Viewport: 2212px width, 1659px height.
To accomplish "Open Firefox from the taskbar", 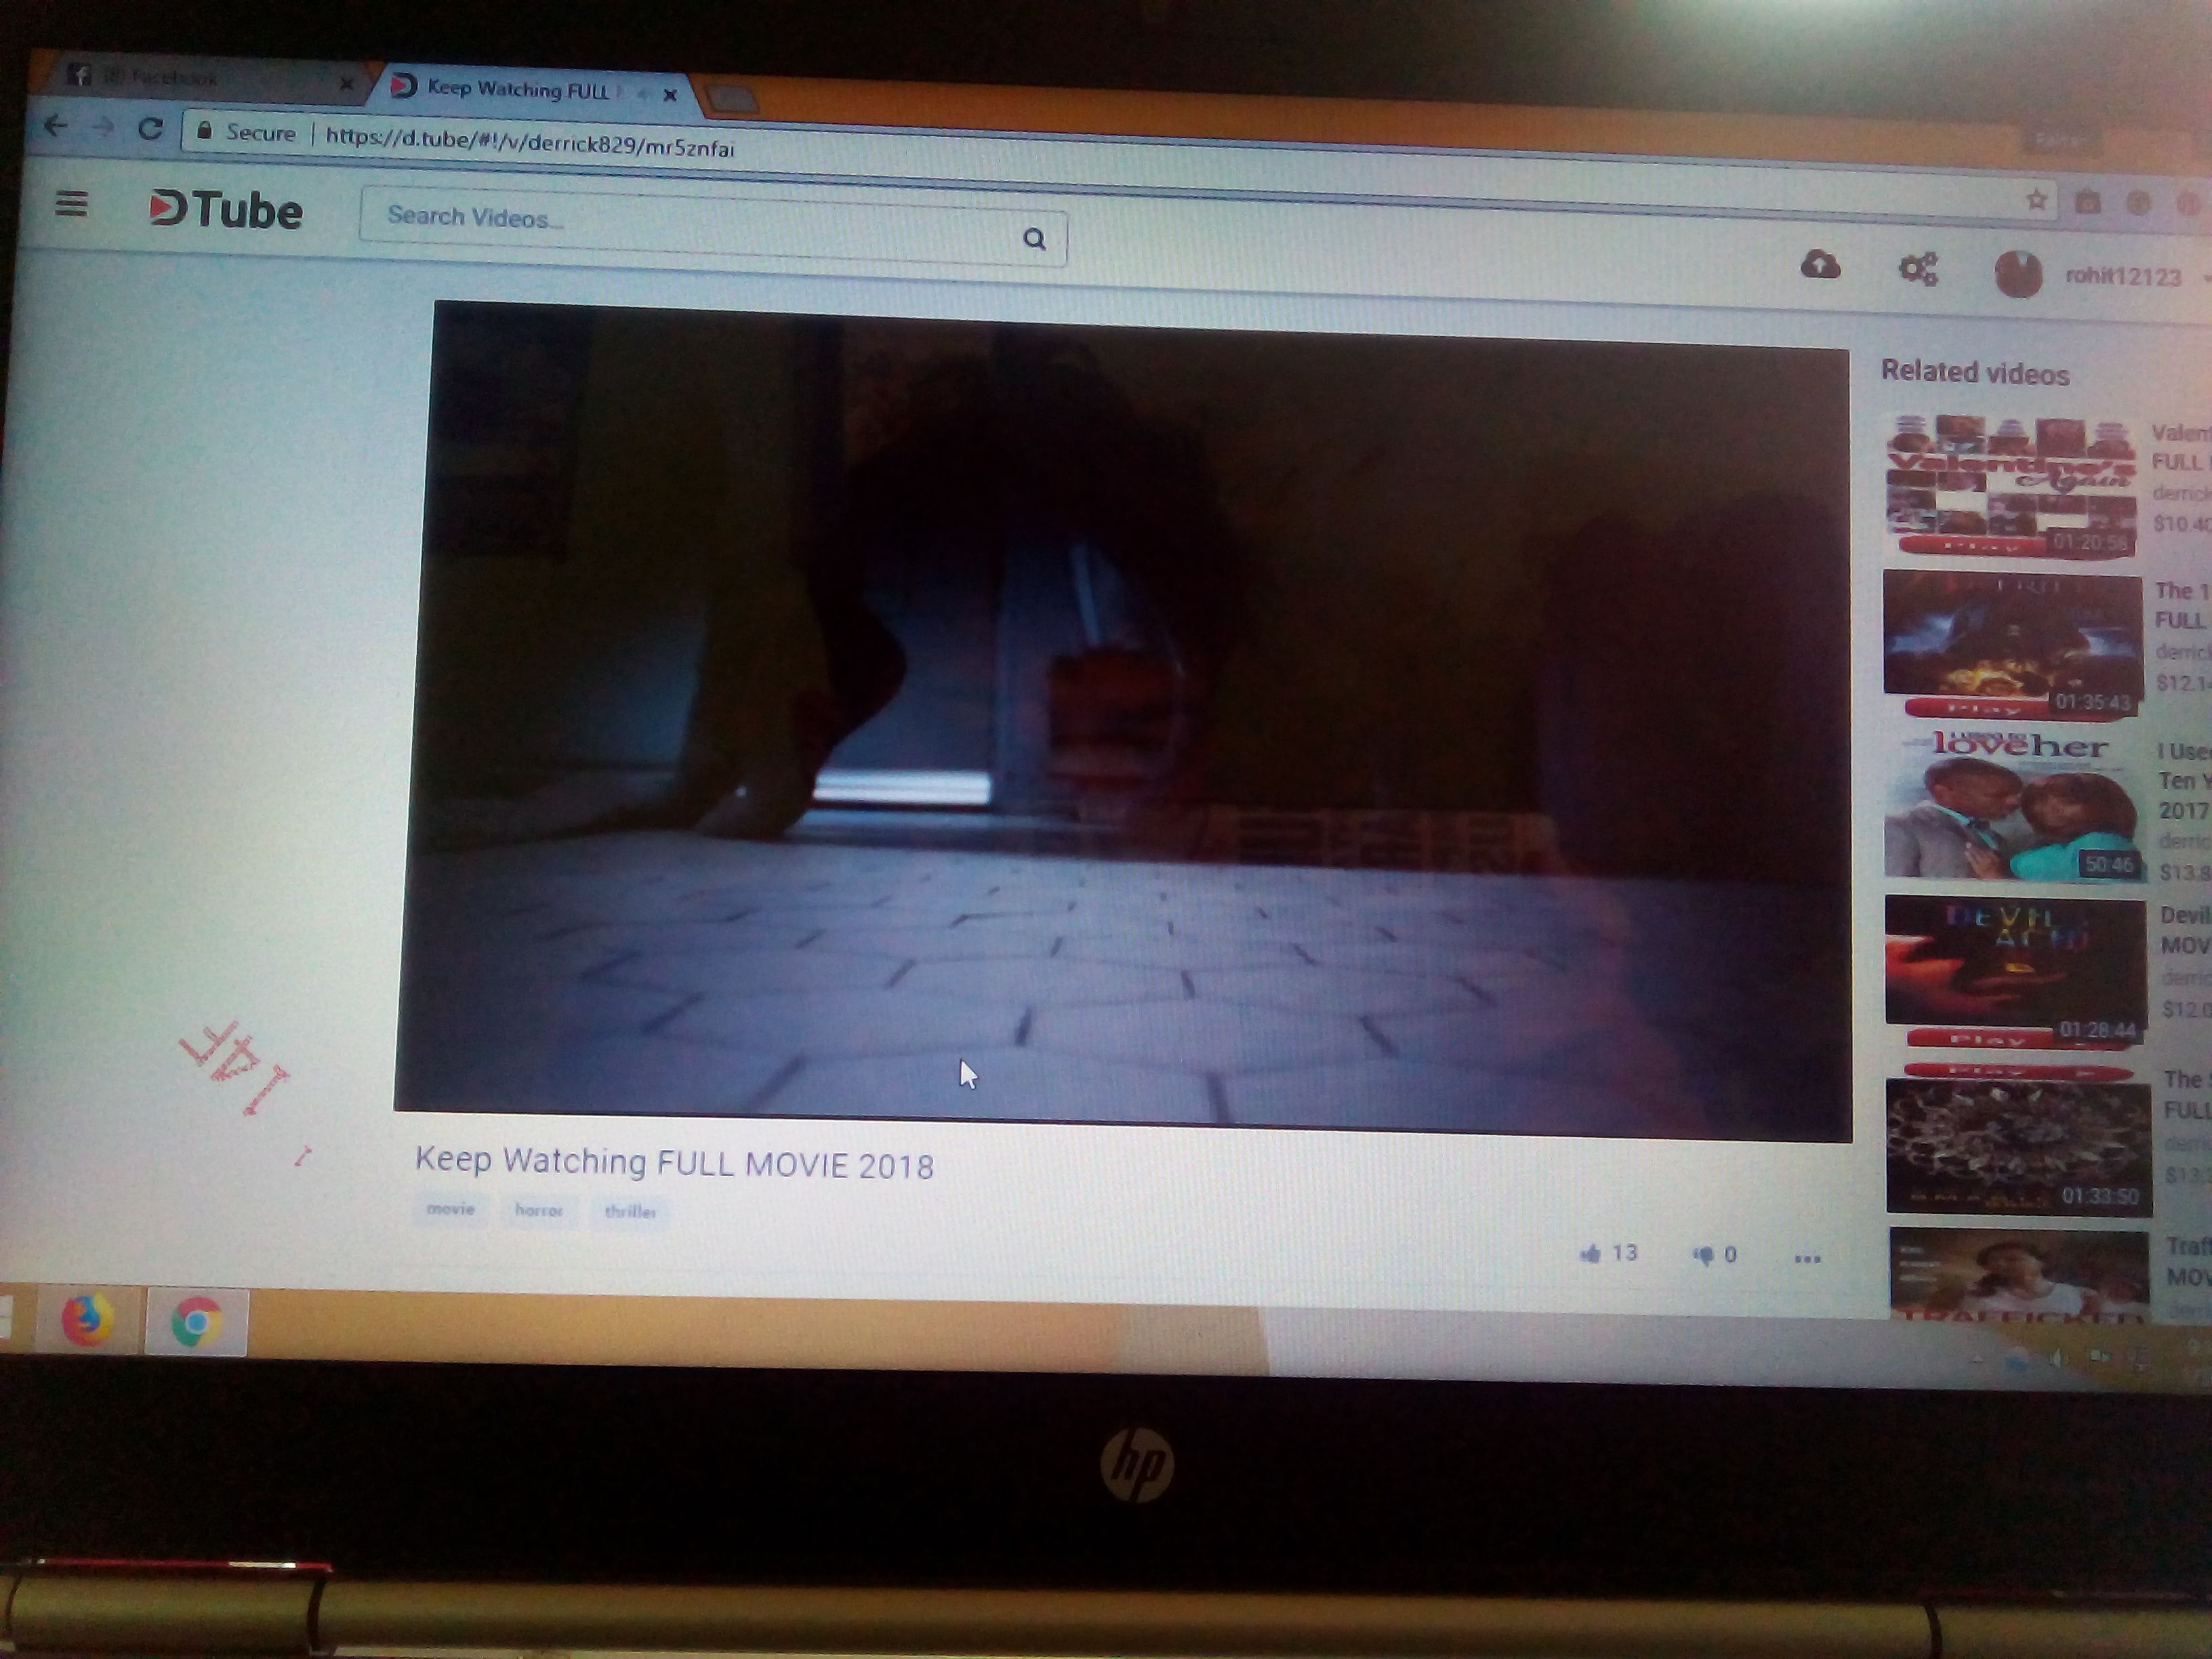I will (x=87, y=1321).
